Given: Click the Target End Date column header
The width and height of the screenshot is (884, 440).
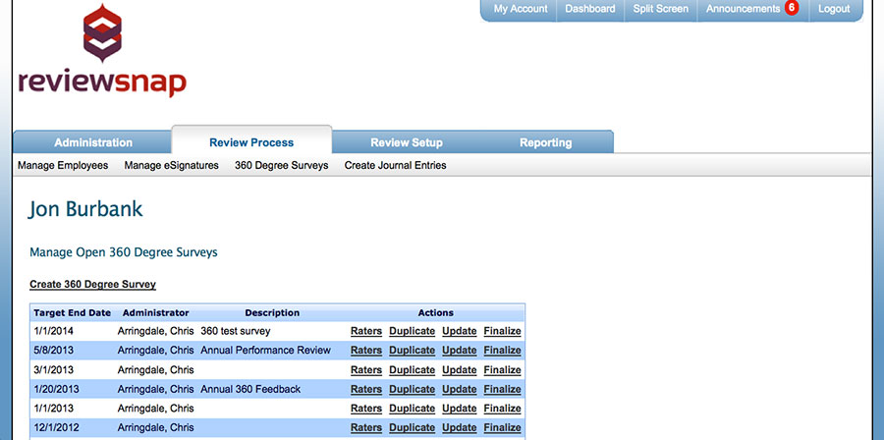Looking at the screenshot, I should [72, 312].
